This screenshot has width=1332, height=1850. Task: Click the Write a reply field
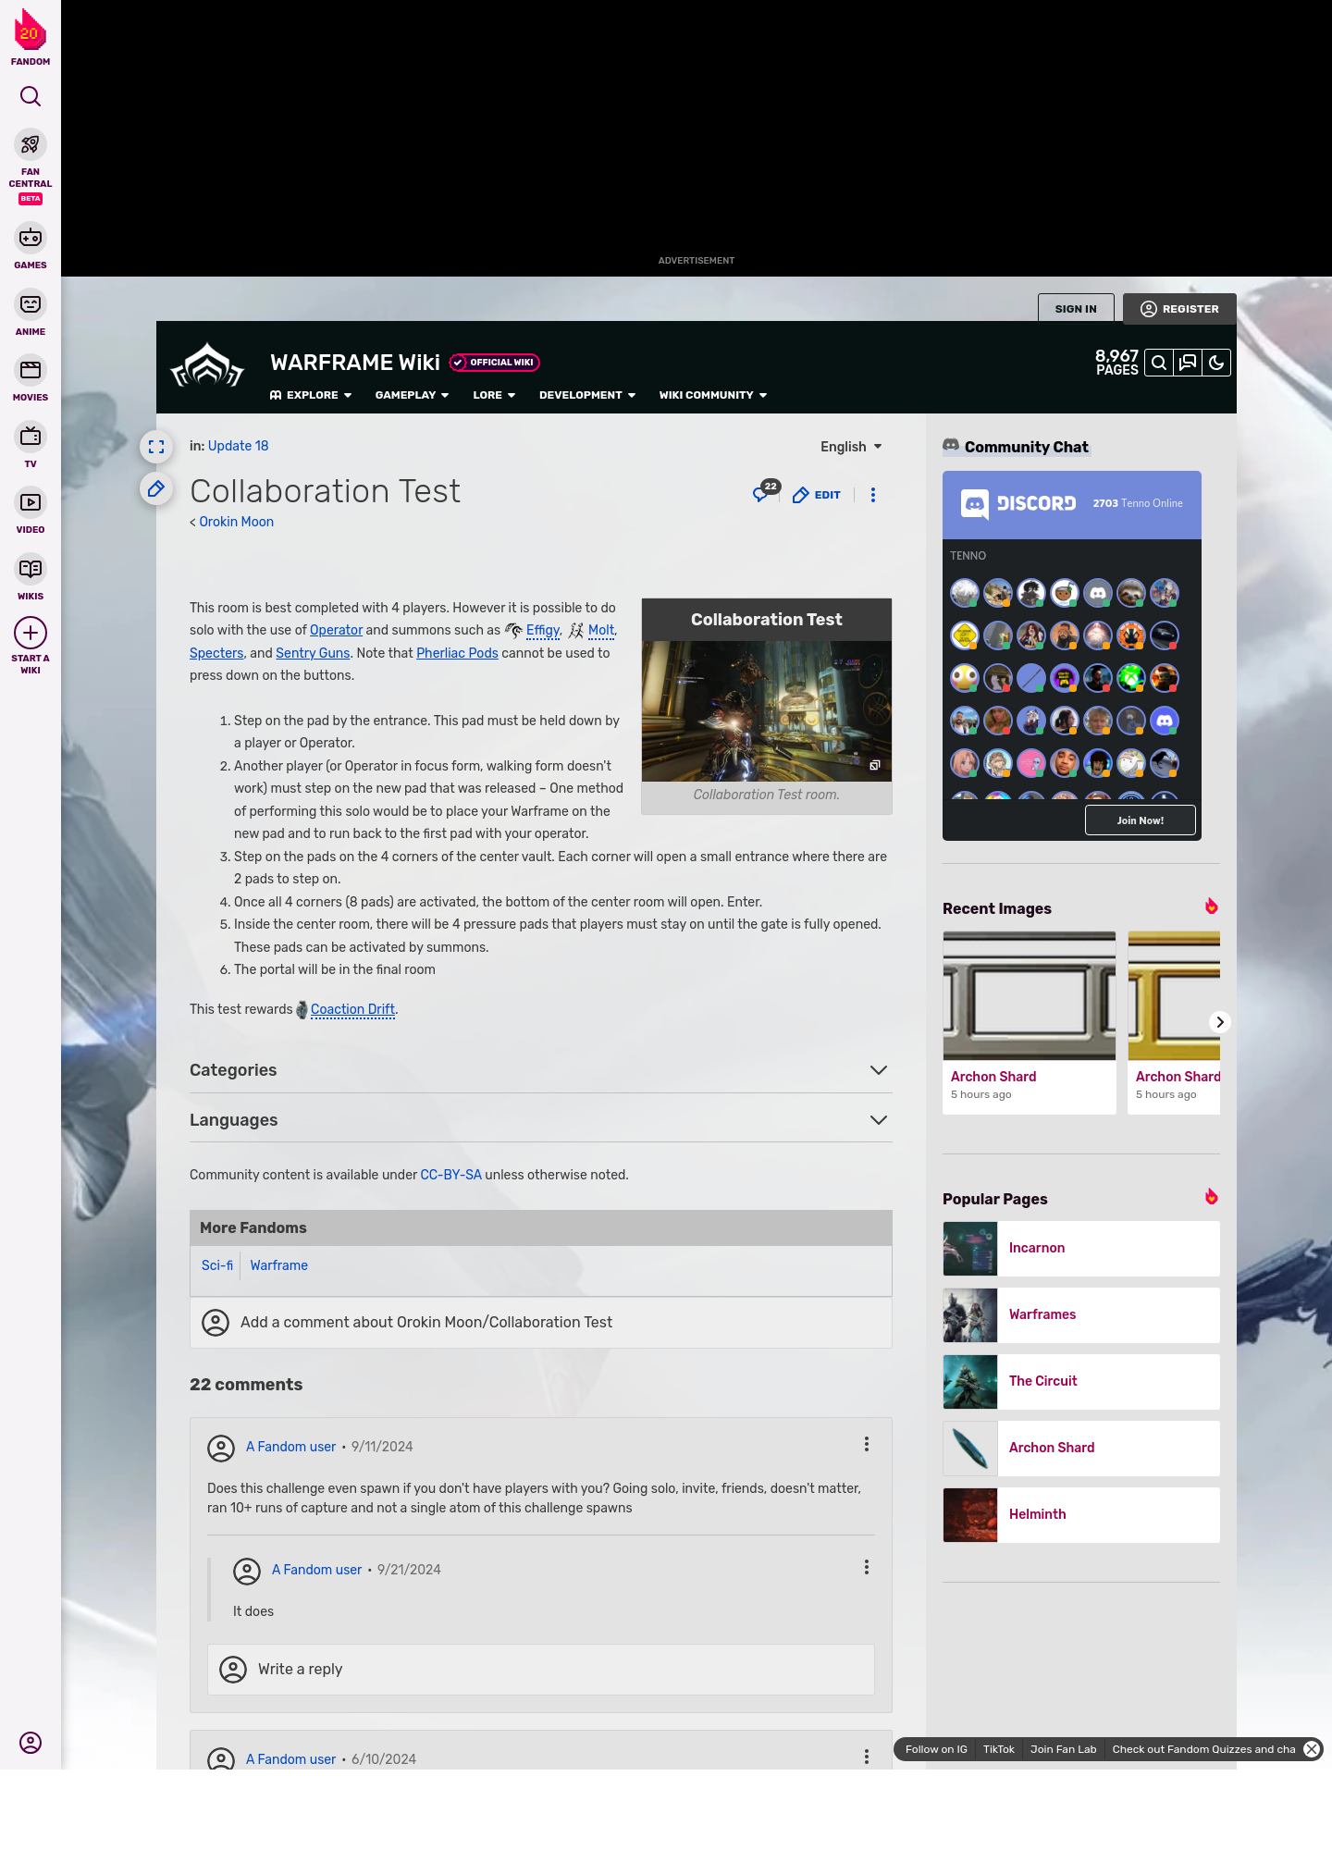tap(541, 1670)
